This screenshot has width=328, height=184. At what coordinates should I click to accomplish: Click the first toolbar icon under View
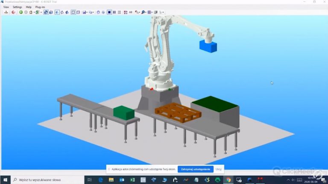6,12
